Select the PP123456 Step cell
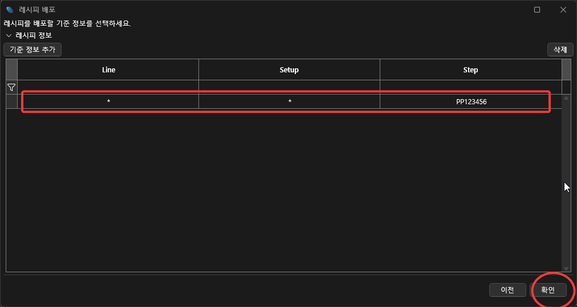This screenshot has width=577, height=307. pos(470,101)
